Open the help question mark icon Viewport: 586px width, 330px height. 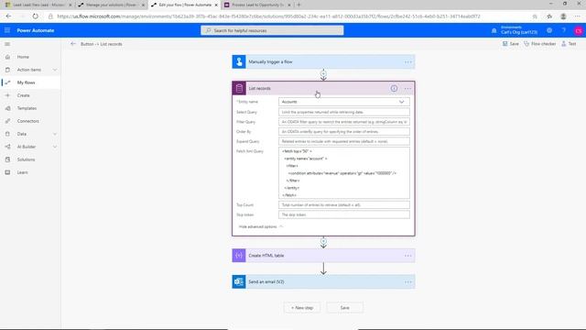tap(564, 30)
